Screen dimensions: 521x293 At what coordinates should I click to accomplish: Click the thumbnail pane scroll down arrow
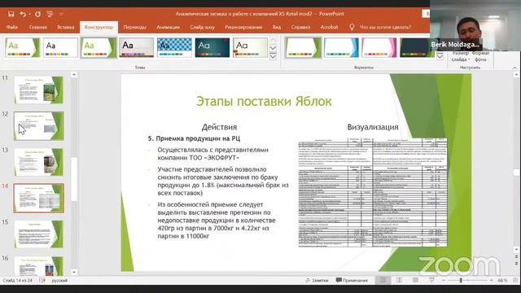74,272
